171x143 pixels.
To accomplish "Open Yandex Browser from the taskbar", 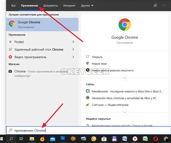I will tap(135, 139).
